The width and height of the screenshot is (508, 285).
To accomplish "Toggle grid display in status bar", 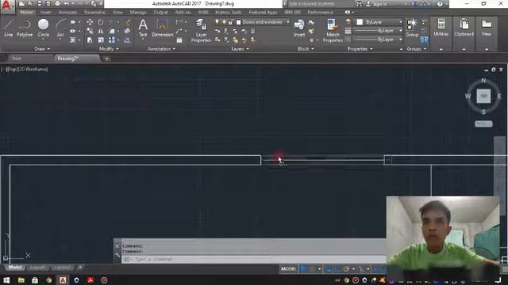I will [x=303, y=269].
